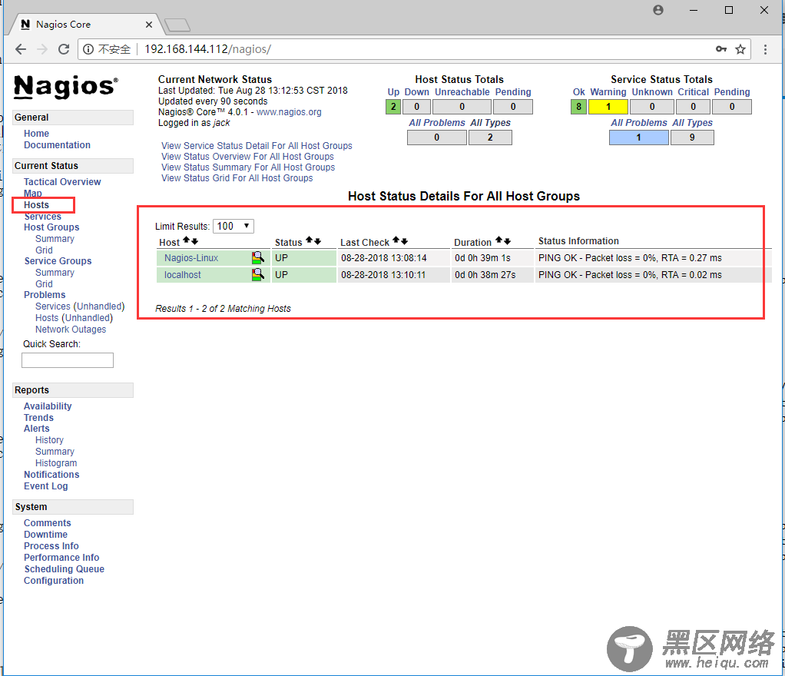The height and width of the screenshot is (676, 785).
Task: Focus the Quick Search box
Action: (x=68, y=360)
